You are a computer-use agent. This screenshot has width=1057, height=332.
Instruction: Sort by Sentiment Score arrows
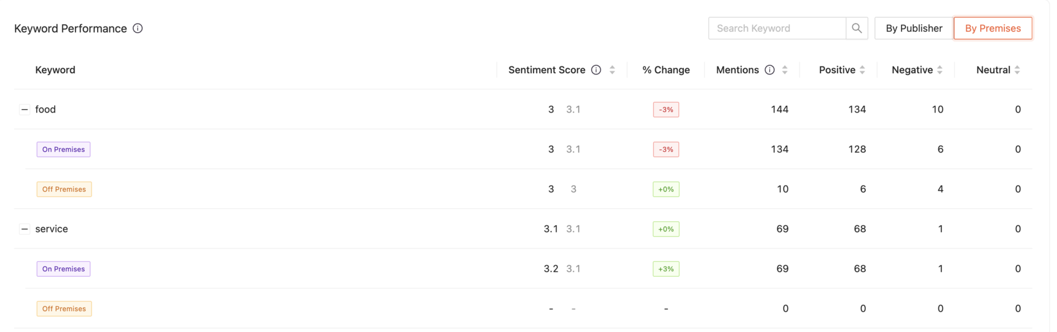point(612,70)
